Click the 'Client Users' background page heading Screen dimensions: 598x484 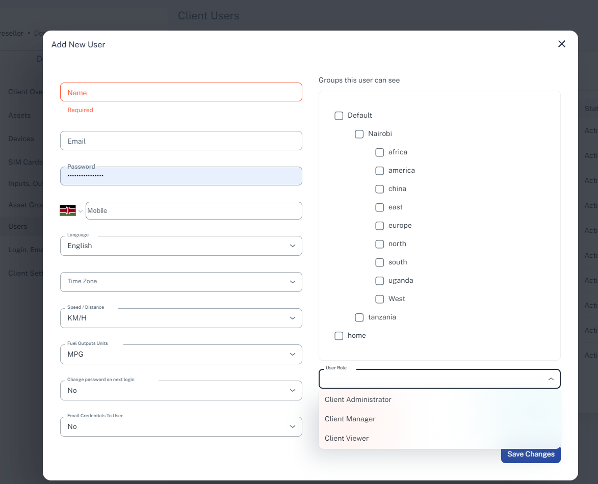pos(209,16)
